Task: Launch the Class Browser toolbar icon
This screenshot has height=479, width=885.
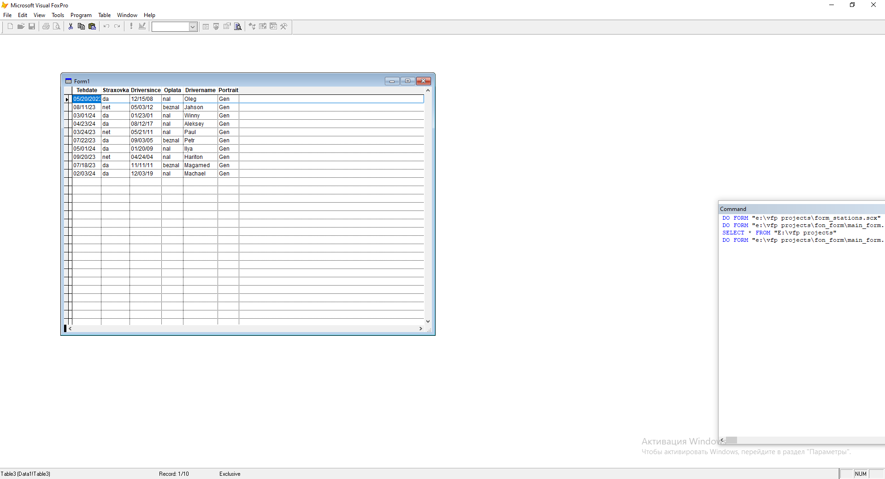Action: point(252,26)
